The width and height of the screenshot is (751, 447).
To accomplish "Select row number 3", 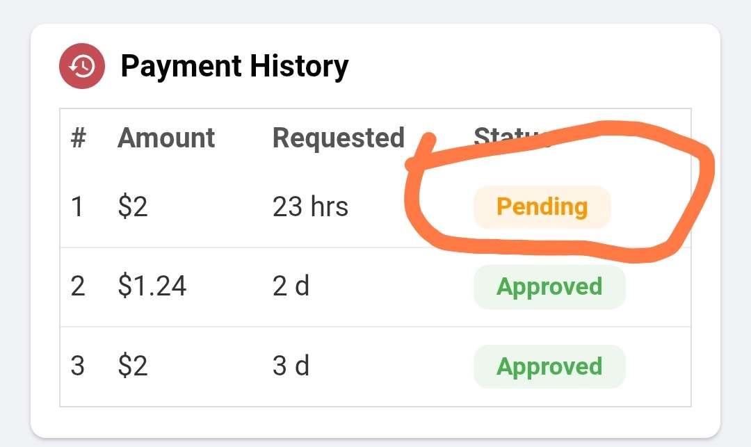I will tap(78, 366).
